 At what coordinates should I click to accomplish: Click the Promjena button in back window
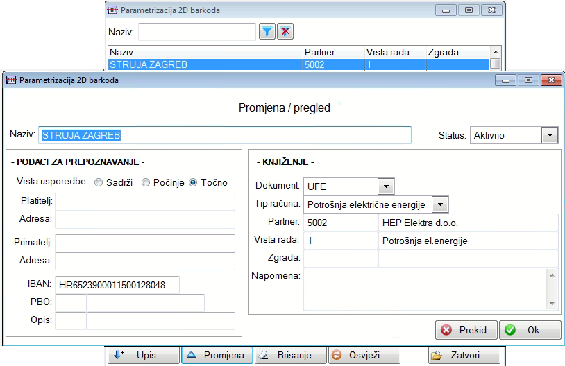point(217,355)
